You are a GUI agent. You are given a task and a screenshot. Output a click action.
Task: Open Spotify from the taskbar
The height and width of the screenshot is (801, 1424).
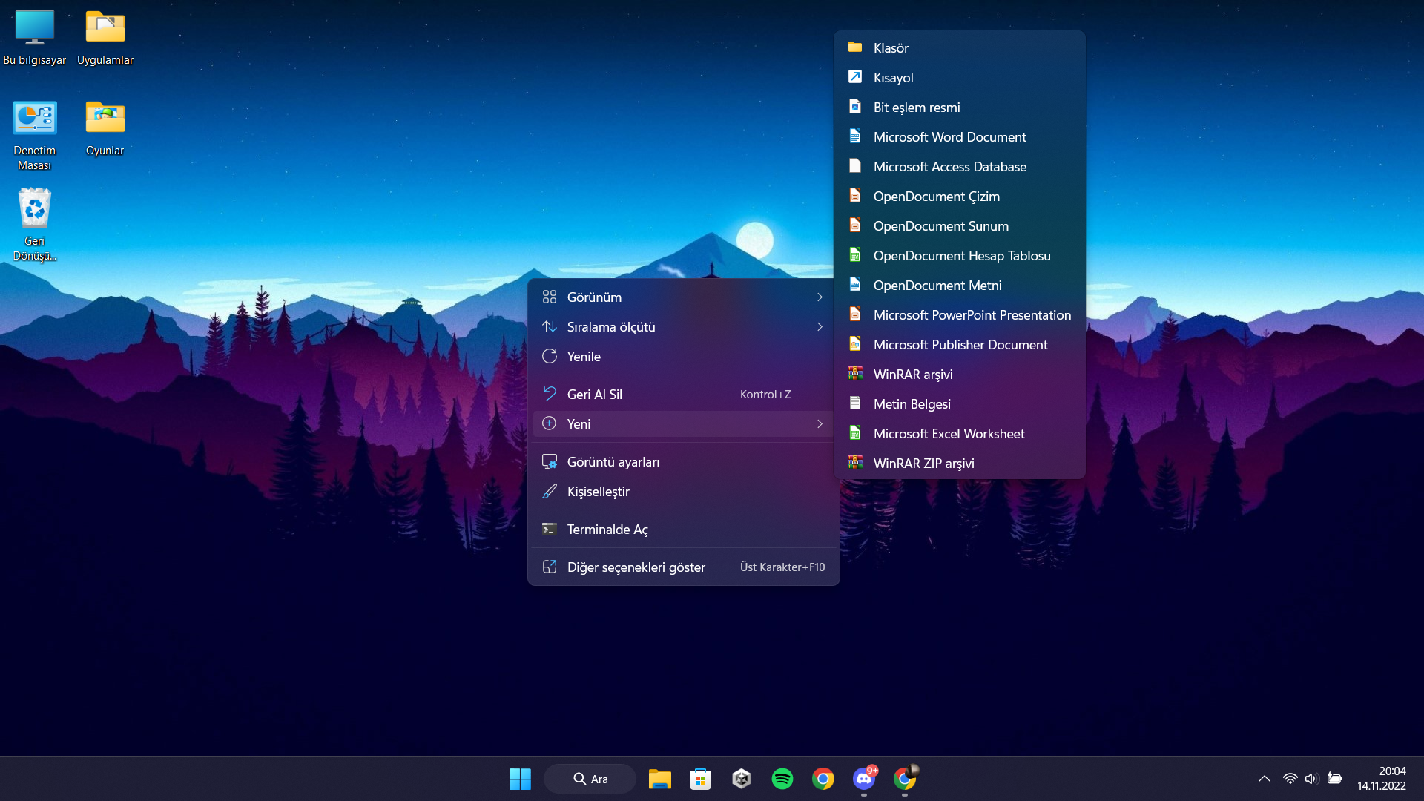pyautogui.click(x=782, y=779)
